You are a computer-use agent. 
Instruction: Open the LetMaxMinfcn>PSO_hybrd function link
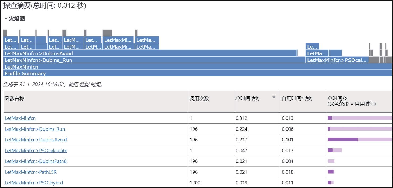(x=34, y=183)
